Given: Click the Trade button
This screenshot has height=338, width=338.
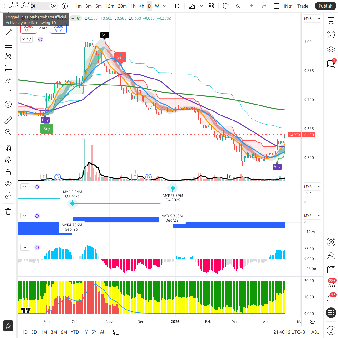Looking at the screenshot, I should tap(303, 6).
